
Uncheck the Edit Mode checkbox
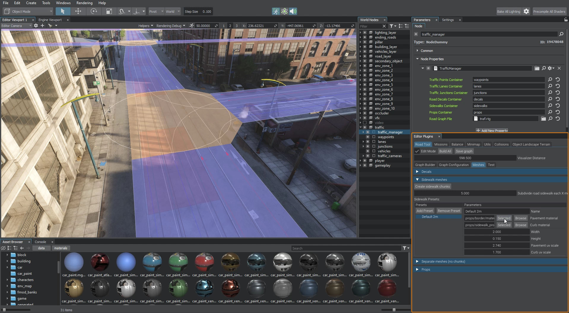point(417,151)
